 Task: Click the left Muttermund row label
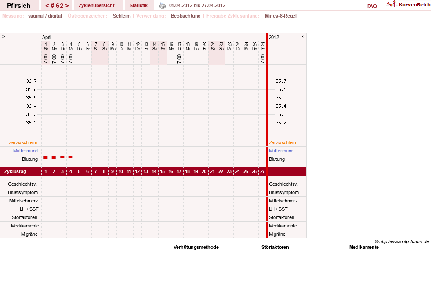point(25,151)
